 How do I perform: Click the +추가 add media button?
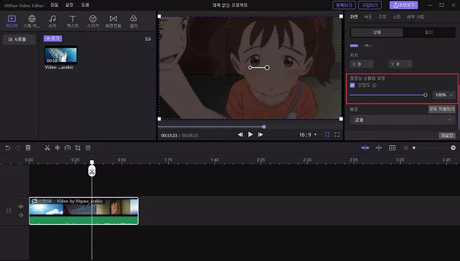click(53, 38)
